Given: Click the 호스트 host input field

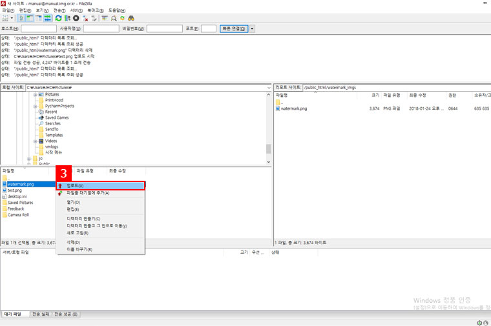Looking at the screenshot, I should coord(39,28).
